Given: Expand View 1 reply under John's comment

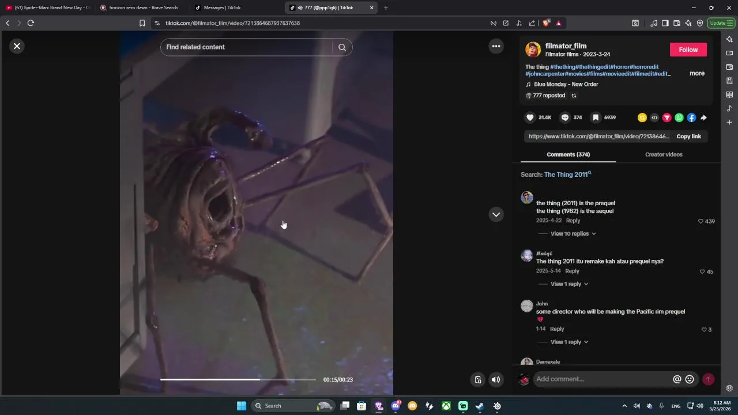Looking at the screenshot, I should (569, 342).
